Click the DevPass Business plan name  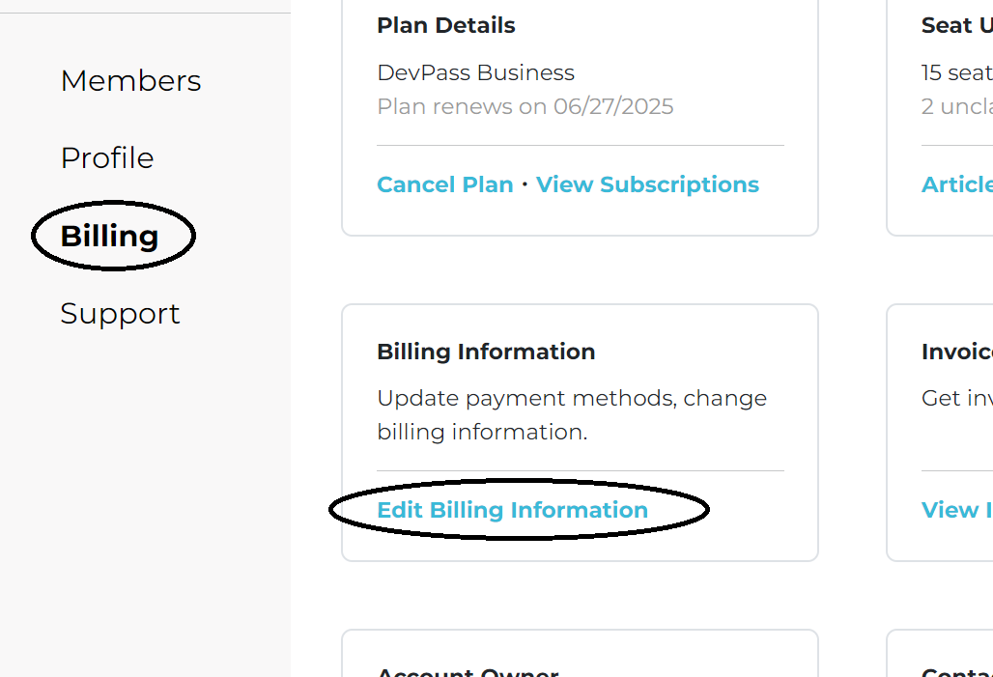pos(475,72)
